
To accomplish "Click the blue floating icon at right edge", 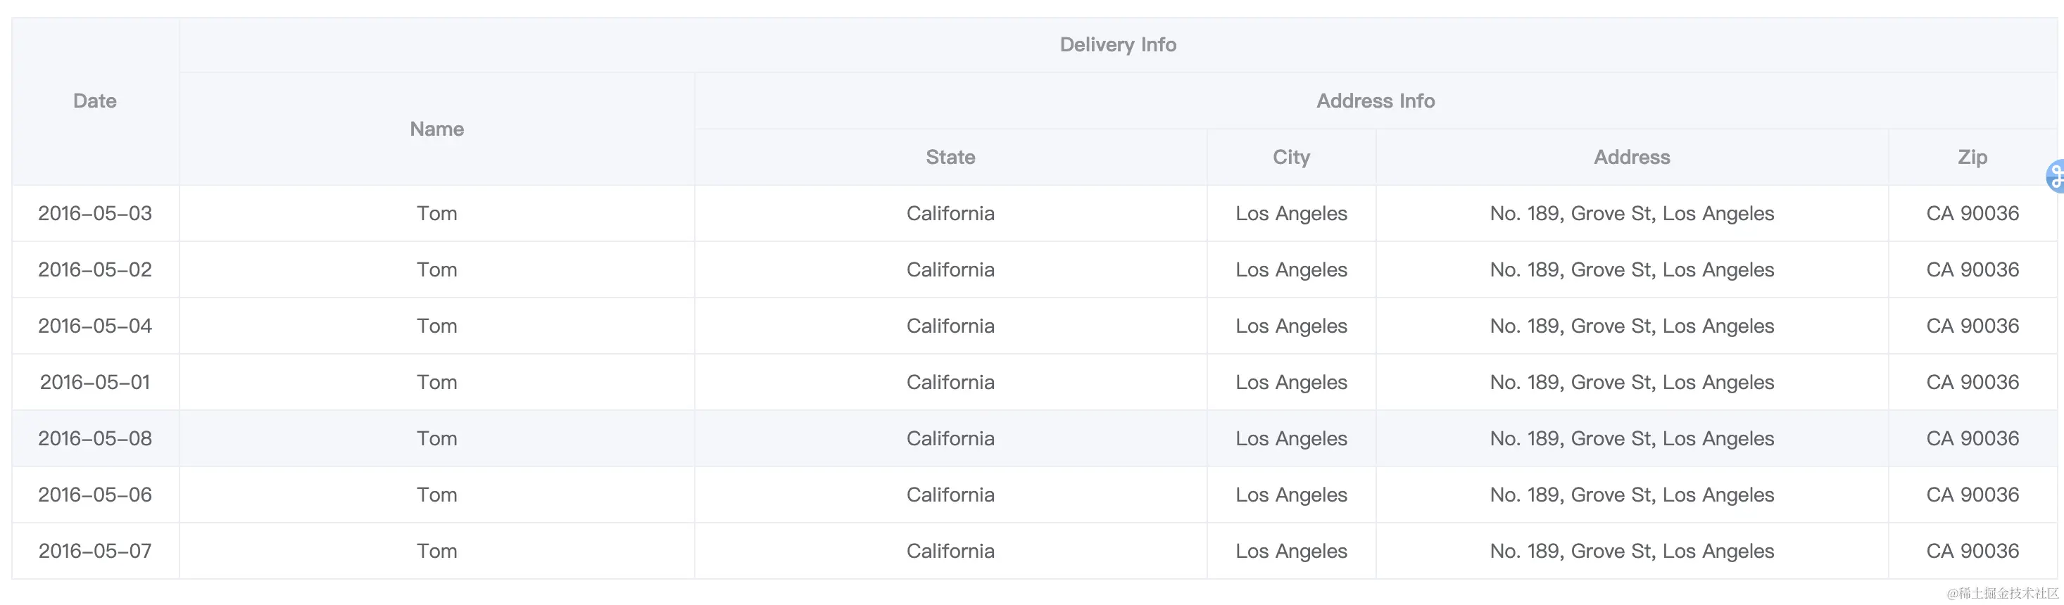I will (2055, 176).
